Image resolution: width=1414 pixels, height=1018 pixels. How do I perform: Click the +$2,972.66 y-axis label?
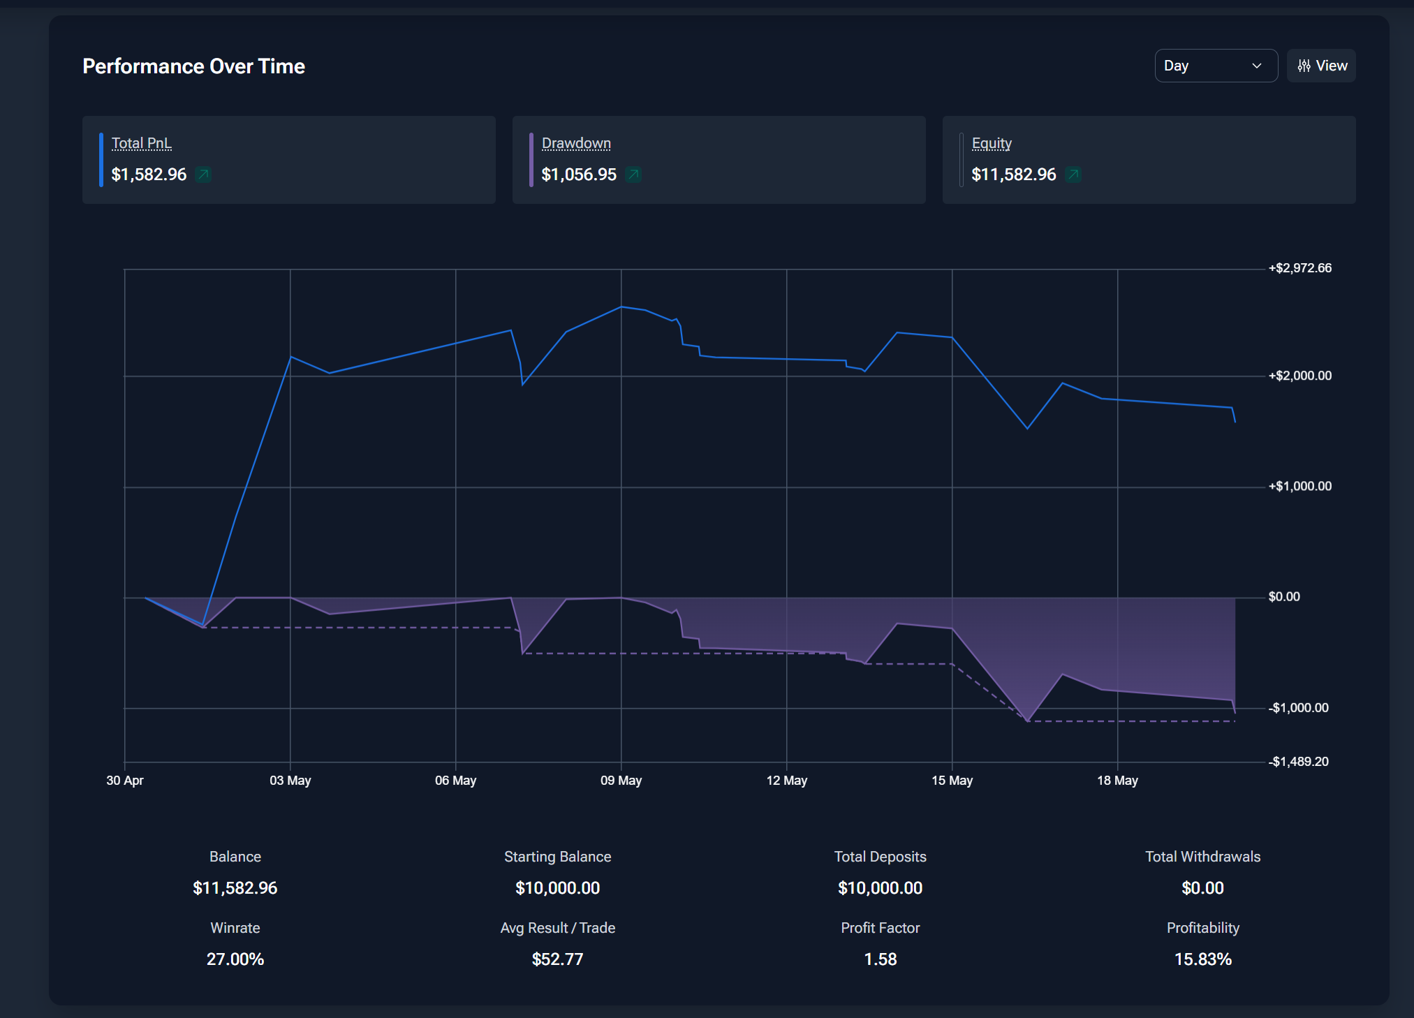[x=1300, y=268]
